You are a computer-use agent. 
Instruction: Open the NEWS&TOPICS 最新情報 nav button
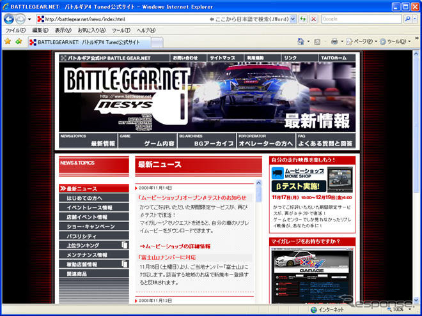88,140
